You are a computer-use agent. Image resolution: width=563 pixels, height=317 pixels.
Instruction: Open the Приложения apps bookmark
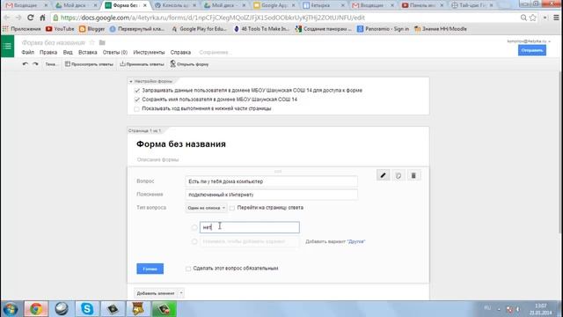tap(21, 29)
